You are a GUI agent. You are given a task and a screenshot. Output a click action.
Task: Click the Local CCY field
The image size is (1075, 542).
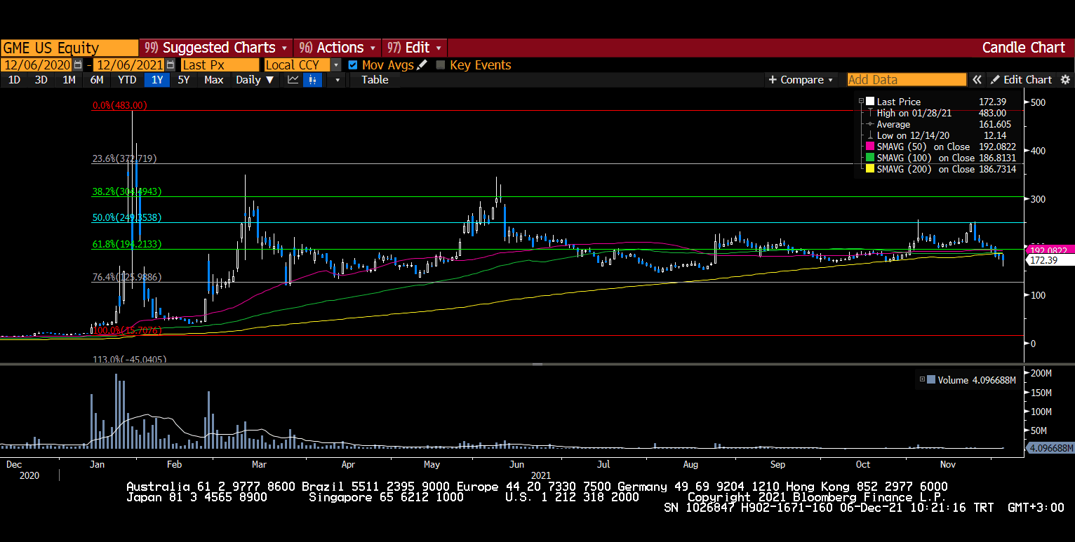(x=298, y=65)
